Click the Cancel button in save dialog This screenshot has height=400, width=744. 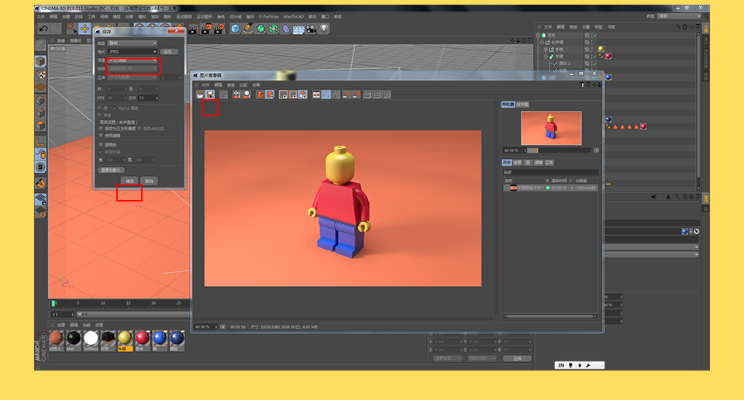tap(149, 181)
